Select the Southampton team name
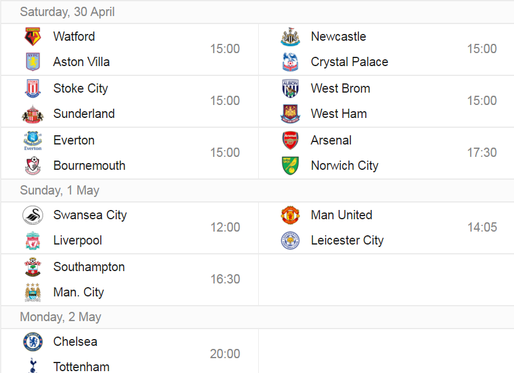 point(89,267)
